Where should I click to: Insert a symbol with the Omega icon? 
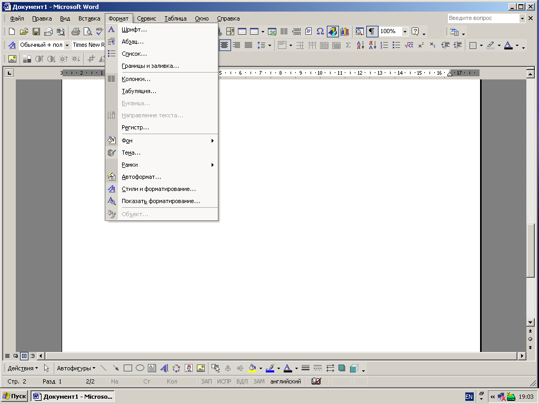320,32
